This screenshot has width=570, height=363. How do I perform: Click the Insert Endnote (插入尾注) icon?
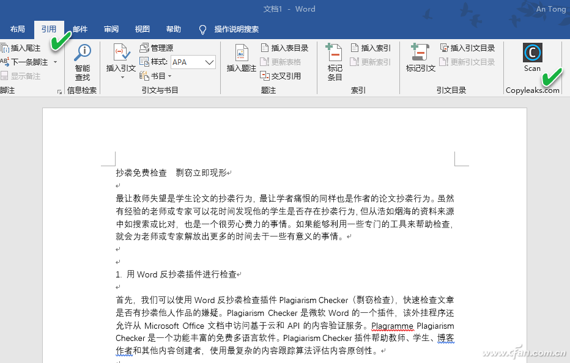[5, 48]
